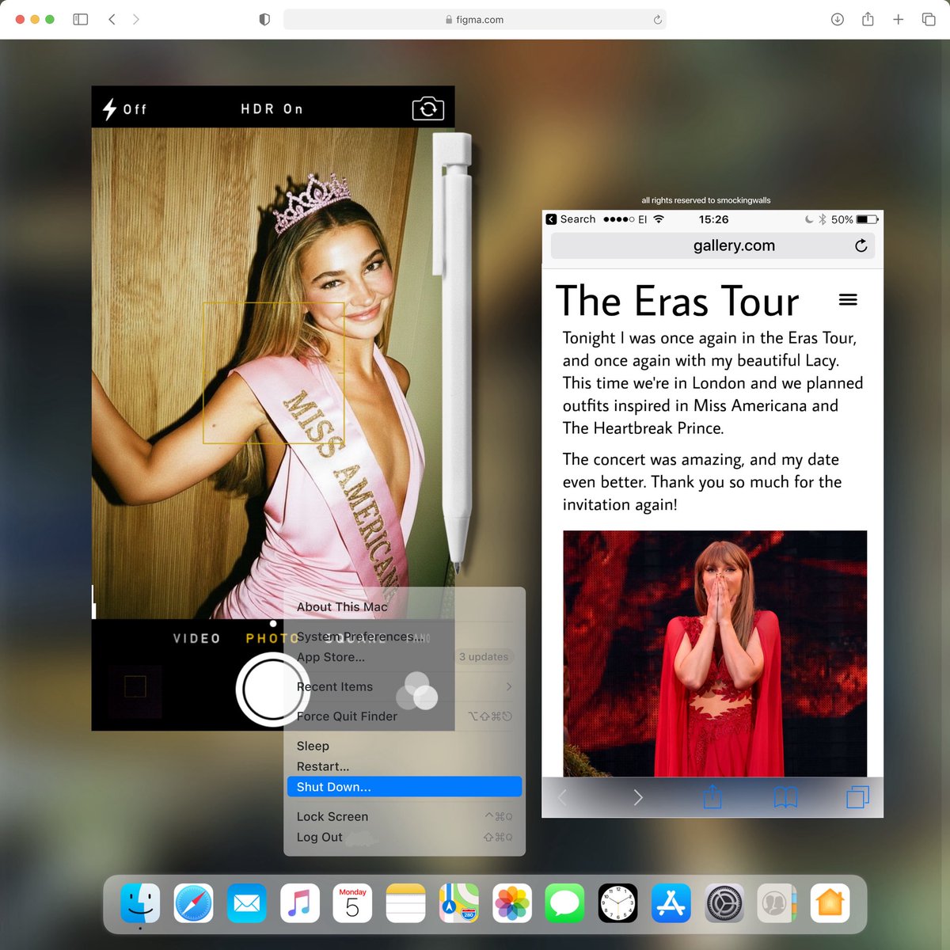Show the tab overview
This screenshot has height=950, width=950.
(929, 19)
